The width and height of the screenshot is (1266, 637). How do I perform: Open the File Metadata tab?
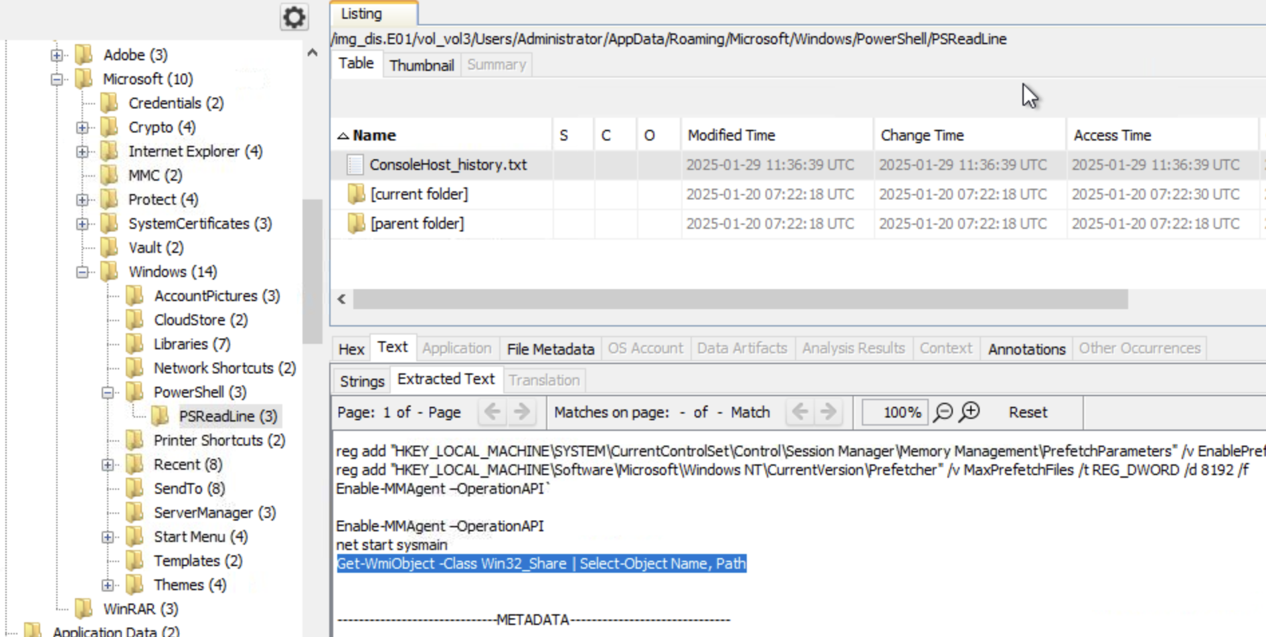(549, 348)
